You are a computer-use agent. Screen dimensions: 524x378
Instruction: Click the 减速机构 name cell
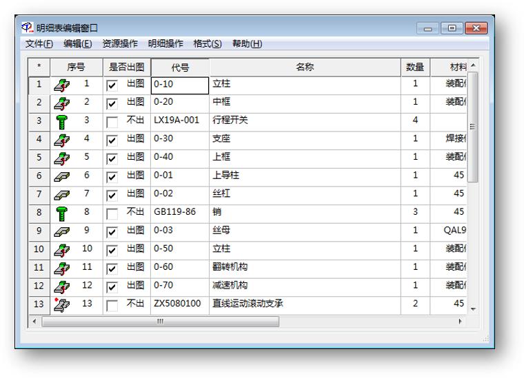click(x=305, y=287)
